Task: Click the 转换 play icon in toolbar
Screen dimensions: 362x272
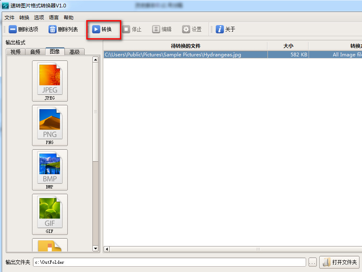Action: (96, 29)
